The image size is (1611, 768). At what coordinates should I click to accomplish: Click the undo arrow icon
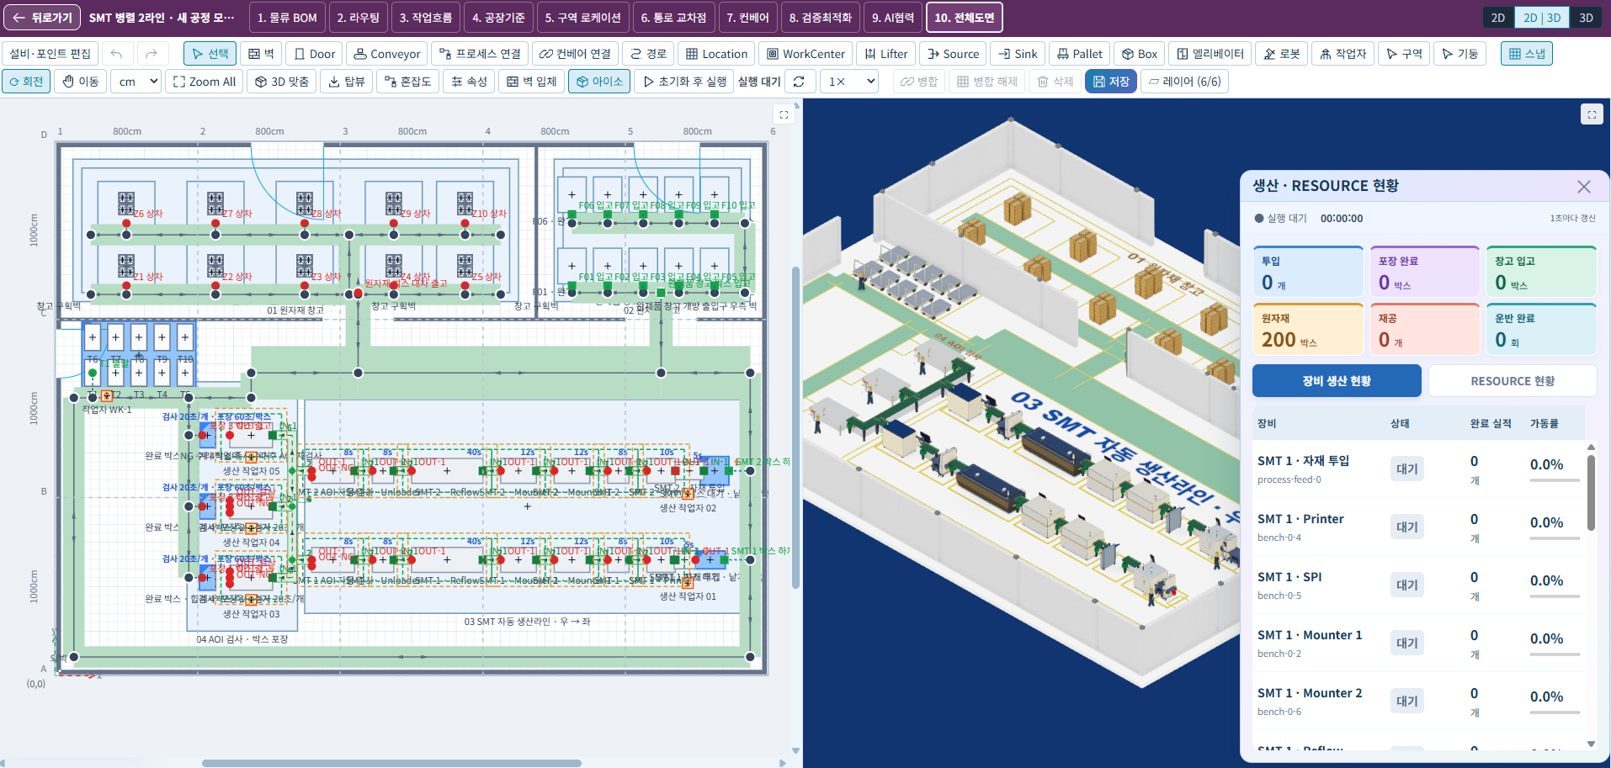(x=116, y=54)
